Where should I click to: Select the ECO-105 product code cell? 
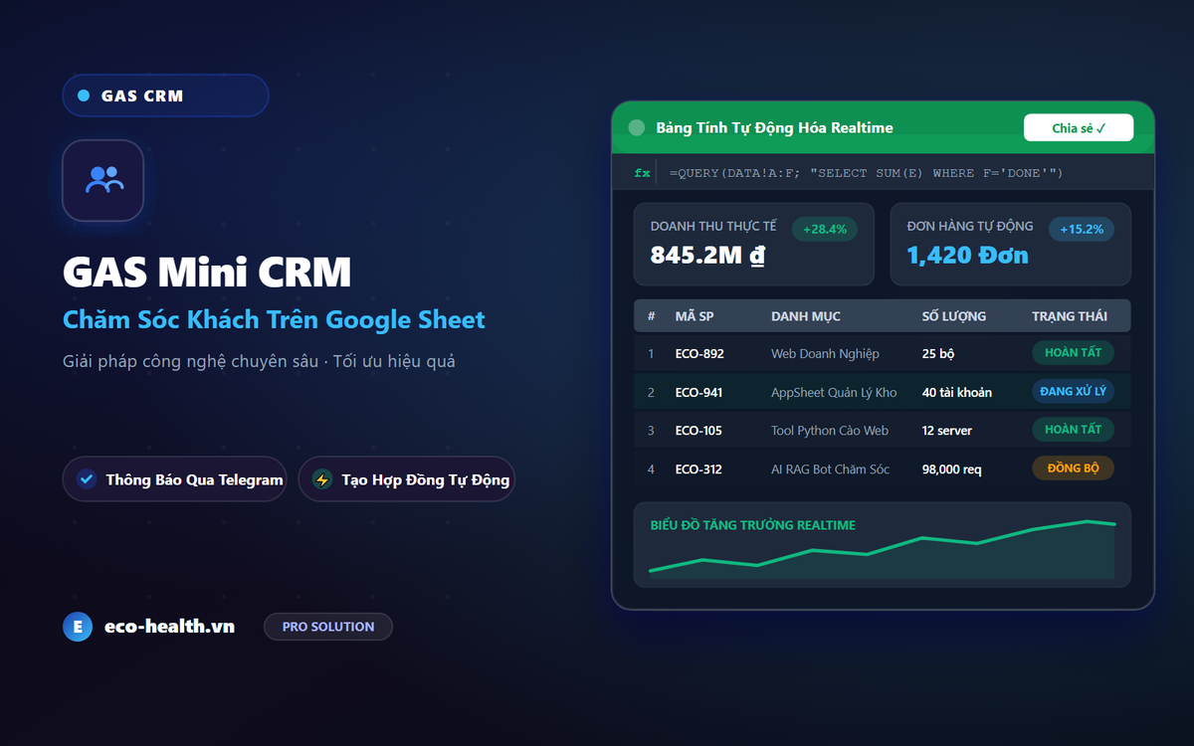(x=698, y=431)
